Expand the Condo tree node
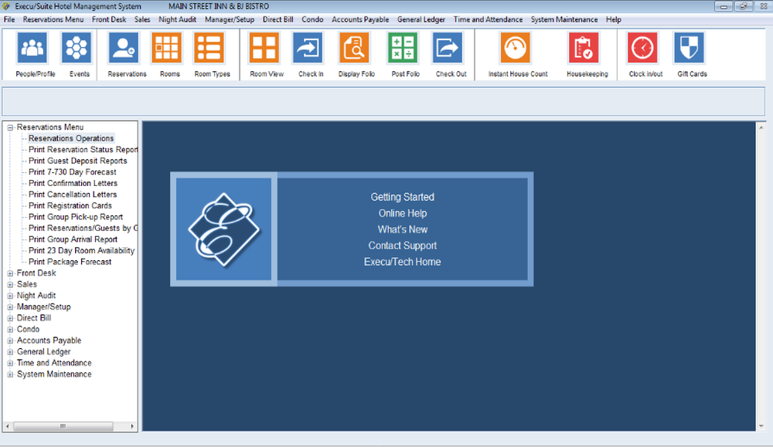This screenshot has height=447, width=773. coord(10,330)
